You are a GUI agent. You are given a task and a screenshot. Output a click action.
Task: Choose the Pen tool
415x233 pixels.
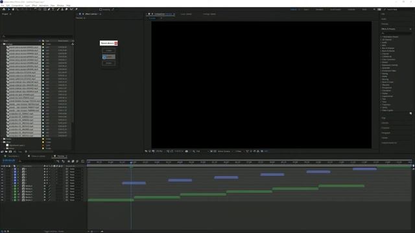pyautogui.click(x=49, y=9)
